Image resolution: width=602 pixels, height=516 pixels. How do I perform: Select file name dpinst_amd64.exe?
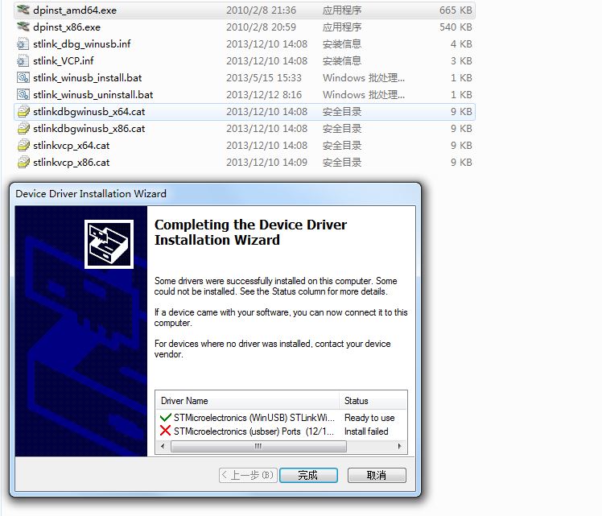75,10
